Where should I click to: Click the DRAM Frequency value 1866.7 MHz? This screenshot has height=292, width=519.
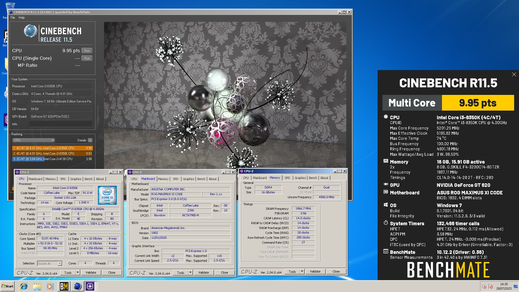[303, 208]
